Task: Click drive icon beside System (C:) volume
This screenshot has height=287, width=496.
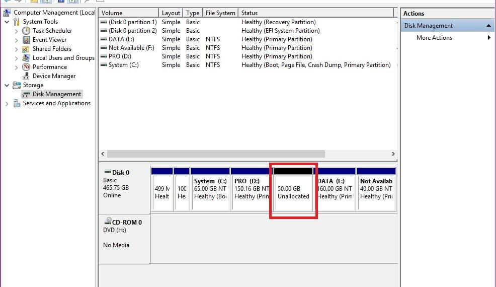Action: pyautogui.click(x=104, y=65)
